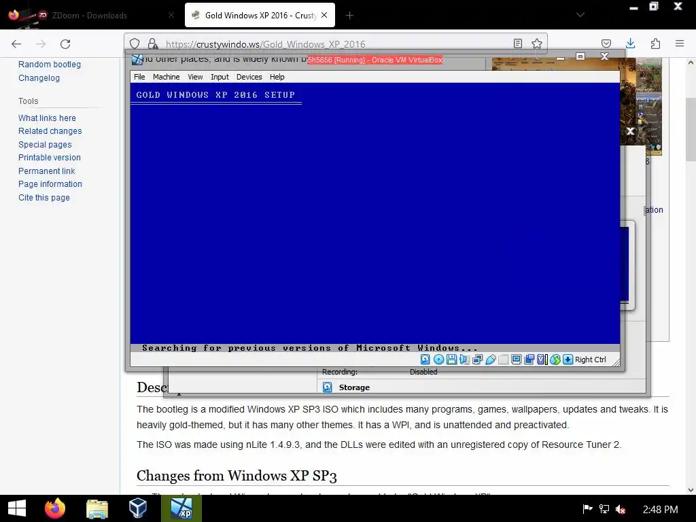
Task: Toggle reader view icon in address bar
Action: tap(517, 43)
